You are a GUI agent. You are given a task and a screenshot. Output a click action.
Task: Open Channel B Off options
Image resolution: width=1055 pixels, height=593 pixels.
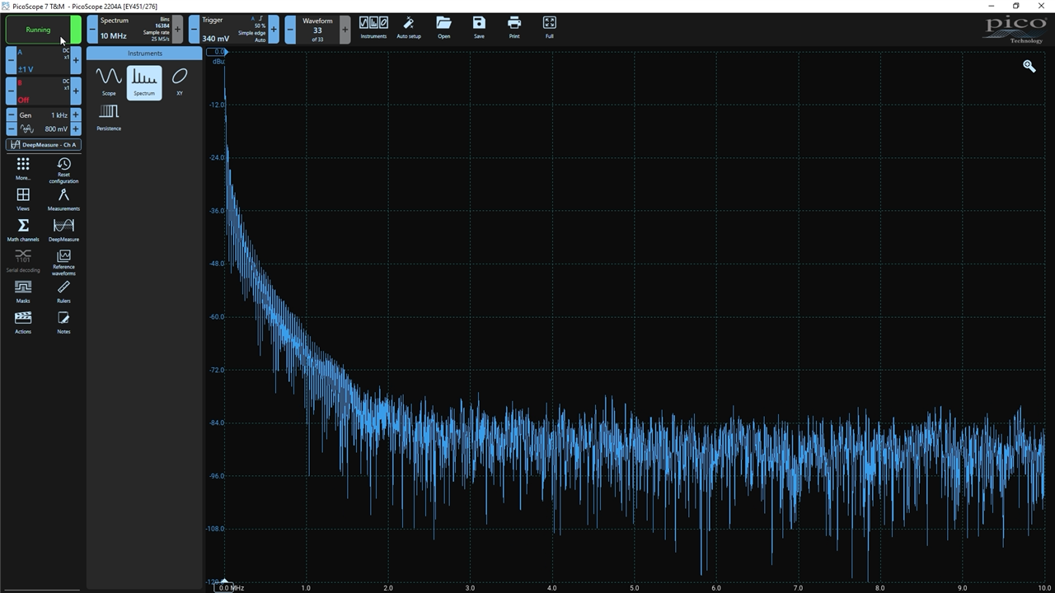43,91
